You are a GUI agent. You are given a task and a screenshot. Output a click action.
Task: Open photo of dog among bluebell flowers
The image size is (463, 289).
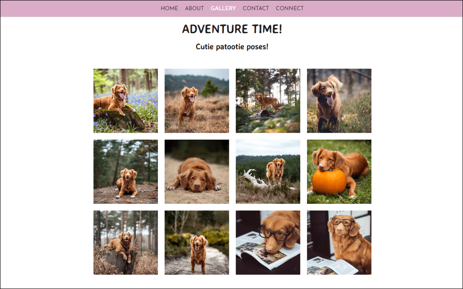click(x=125, y=101)
